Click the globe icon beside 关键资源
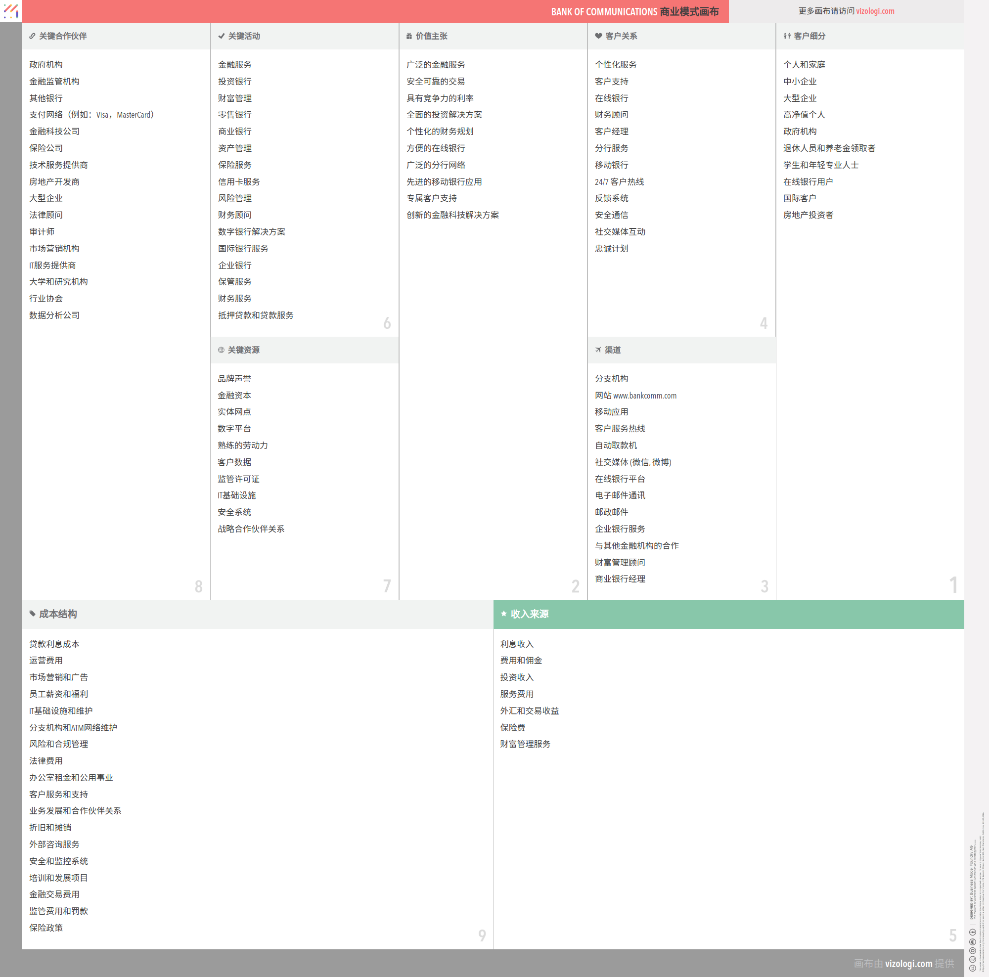 221,350
